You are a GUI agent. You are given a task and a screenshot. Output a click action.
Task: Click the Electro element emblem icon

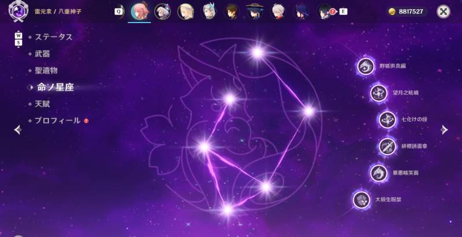pyautogui.click(x=18, y=11)
